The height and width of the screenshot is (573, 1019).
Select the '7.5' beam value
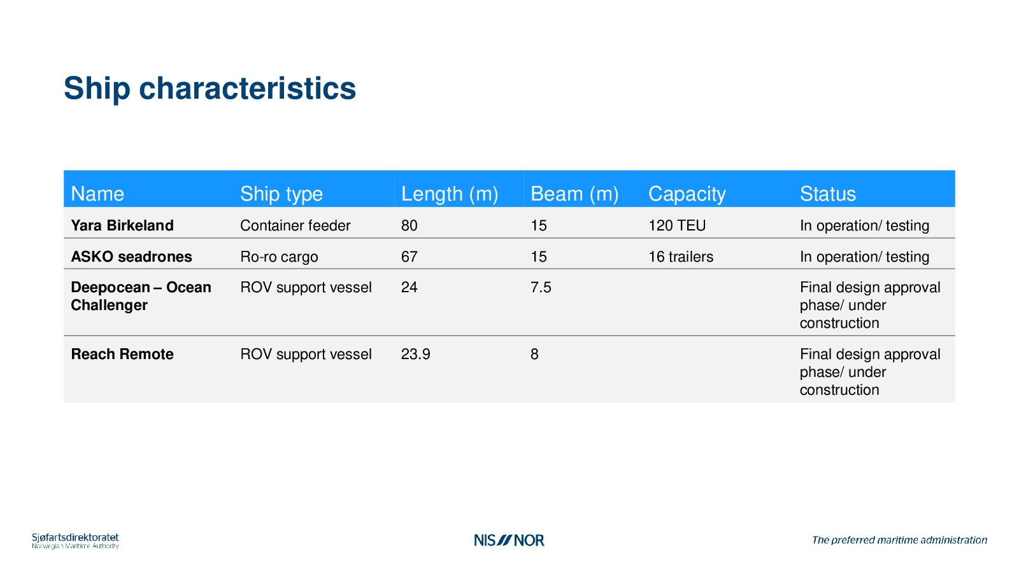point(541,287)
